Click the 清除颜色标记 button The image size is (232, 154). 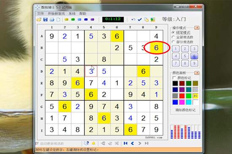point(186,110)
